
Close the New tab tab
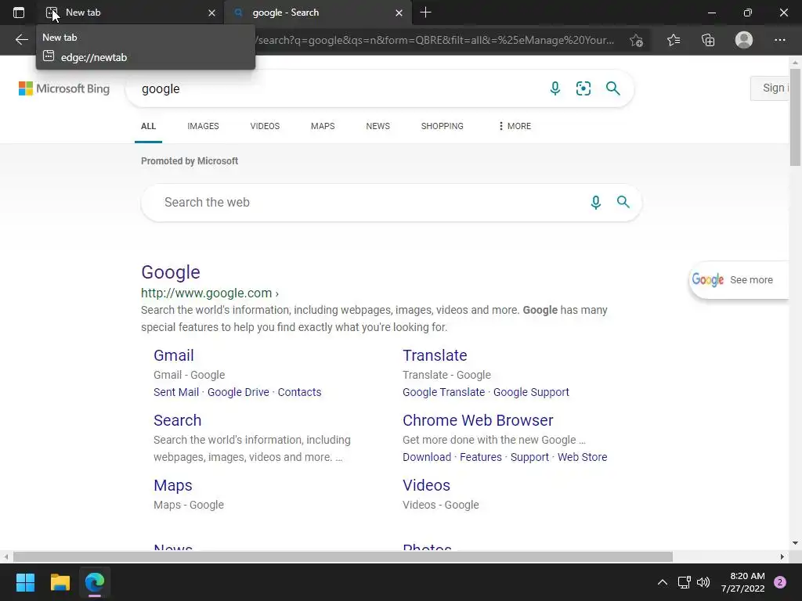(x=211, y=13)
